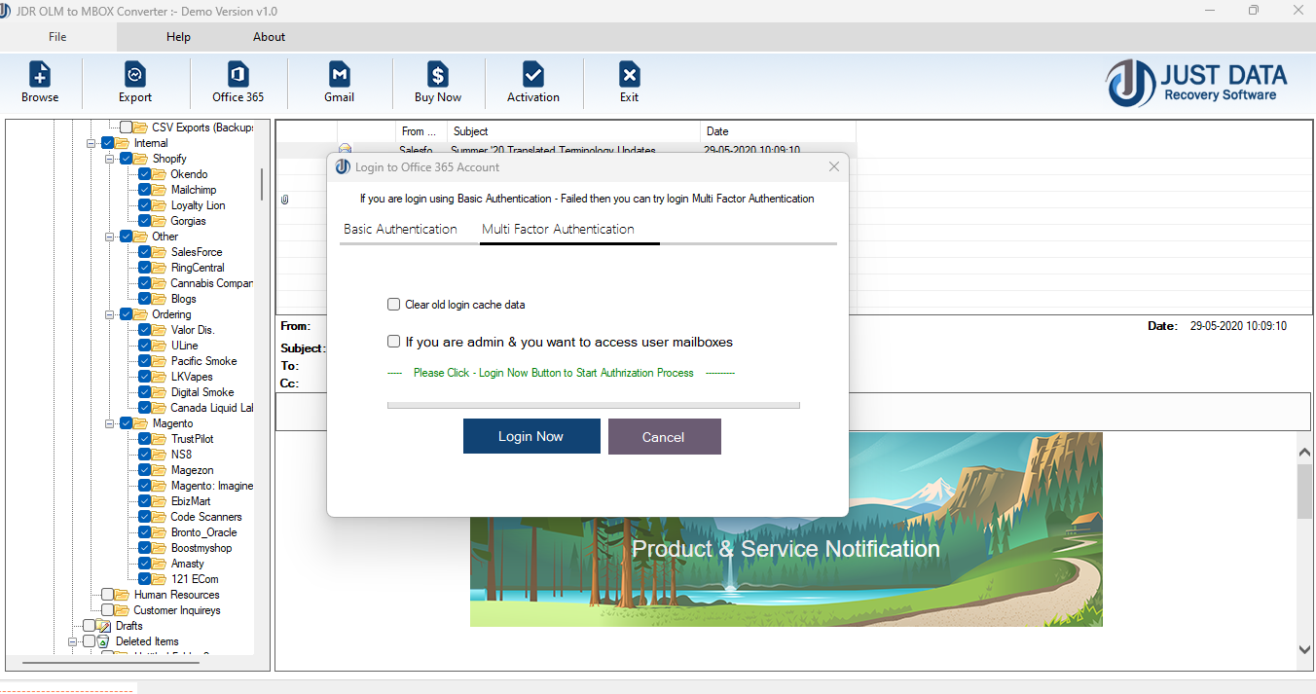Screen dimensions: 1316x694
Task: Collapse the Magento folder tree node
Action: [110, 423]
